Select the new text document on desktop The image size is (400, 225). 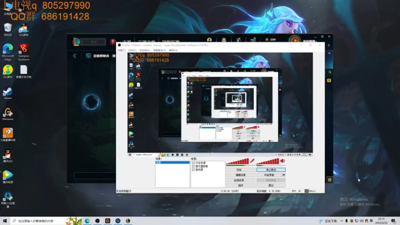pyautogui.click(x=23, y=71)
